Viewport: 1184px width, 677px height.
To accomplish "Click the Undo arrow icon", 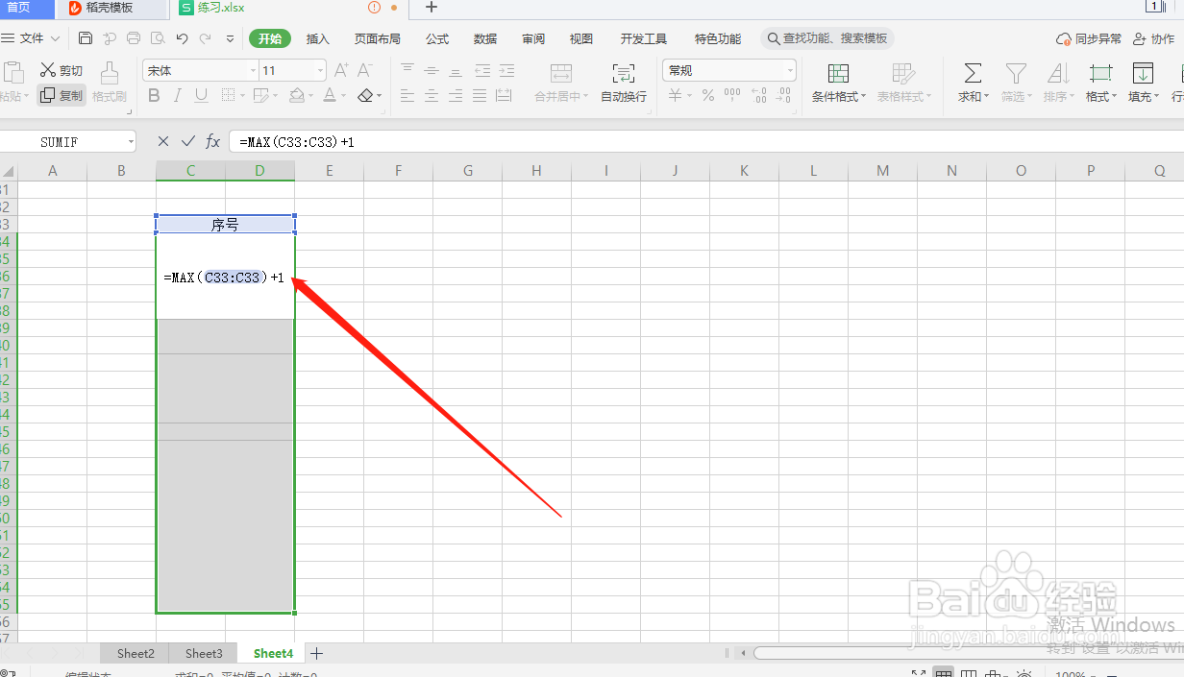I will [x=182, y=38].
